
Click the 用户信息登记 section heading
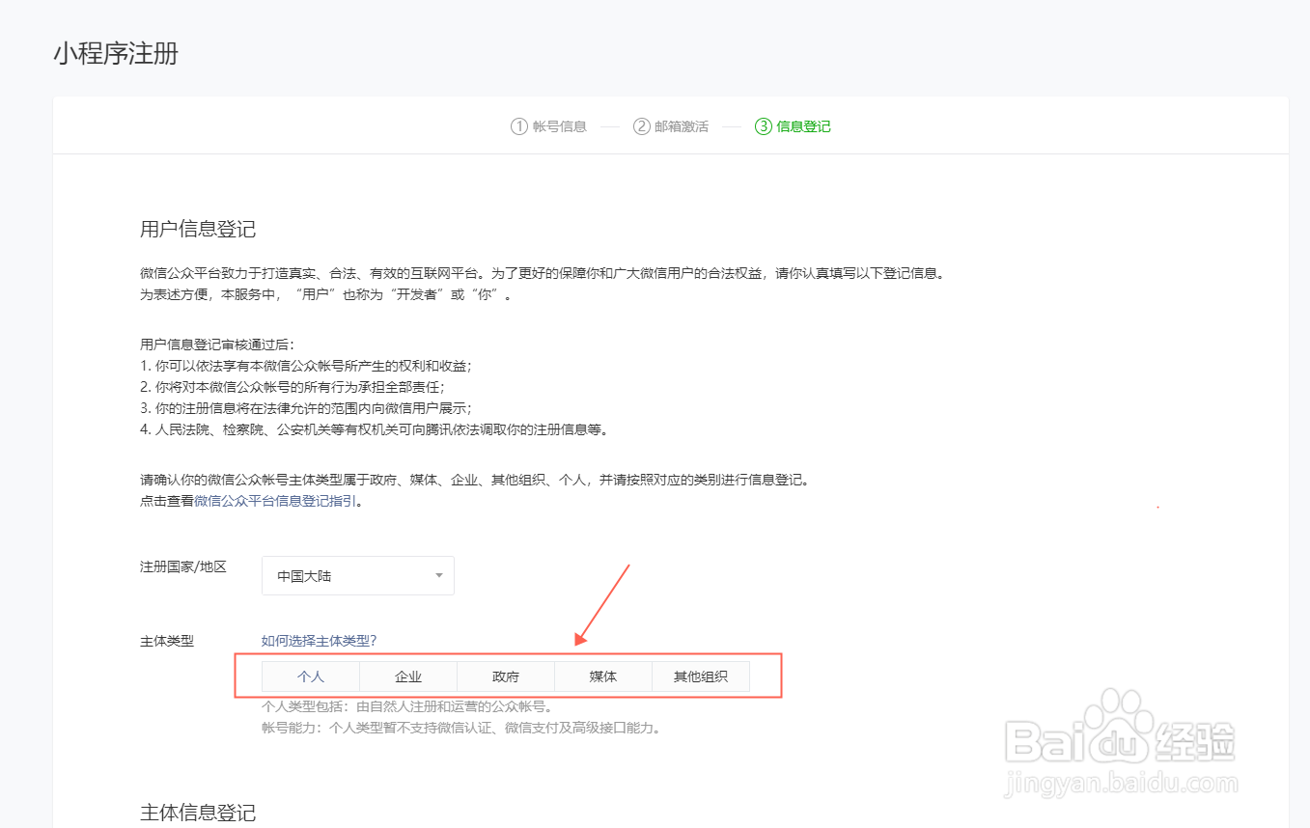pyautogui.click(x=198, y=229)
